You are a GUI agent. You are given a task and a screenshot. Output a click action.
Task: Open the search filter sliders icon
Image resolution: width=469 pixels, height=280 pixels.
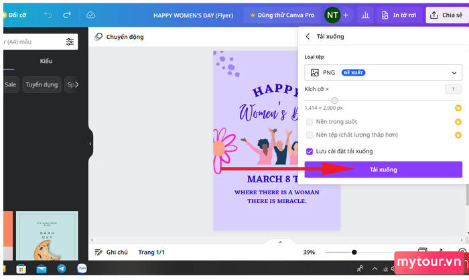pos(70,42)
